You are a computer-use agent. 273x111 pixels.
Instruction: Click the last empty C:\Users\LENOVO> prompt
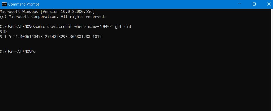click(18, 52)
